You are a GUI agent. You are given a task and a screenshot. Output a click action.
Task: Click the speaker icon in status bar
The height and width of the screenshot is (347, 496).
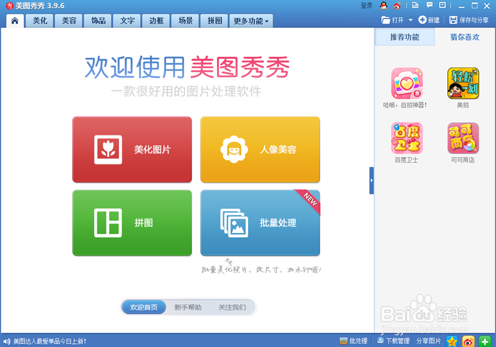(x=6, y=341)
